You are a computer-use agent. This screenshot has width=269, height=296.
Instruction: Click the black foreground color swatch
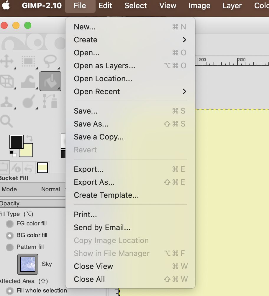(17, 142)
